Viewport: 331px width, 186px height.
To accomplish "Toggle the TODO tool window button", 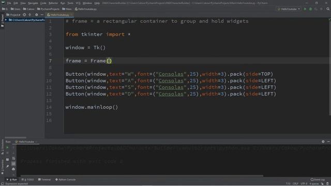I will pos(27,180).
